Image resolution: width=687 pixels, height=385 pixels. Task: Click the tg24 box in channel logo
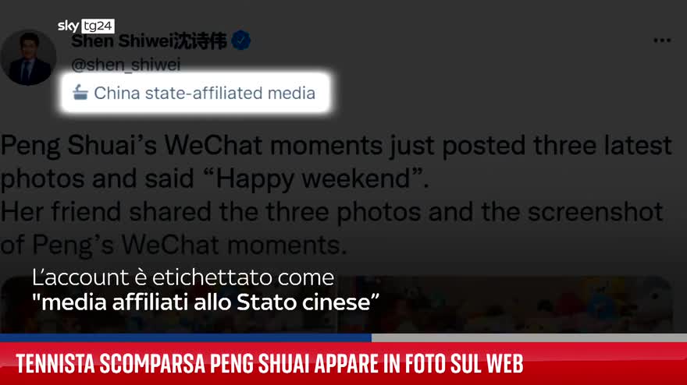click(x=98, y=26)
